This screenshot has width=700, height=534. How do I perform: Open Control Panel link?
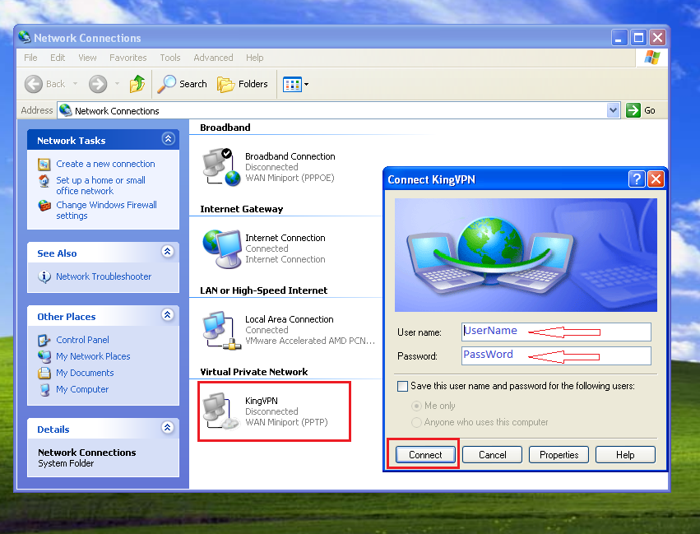(82, 340)
